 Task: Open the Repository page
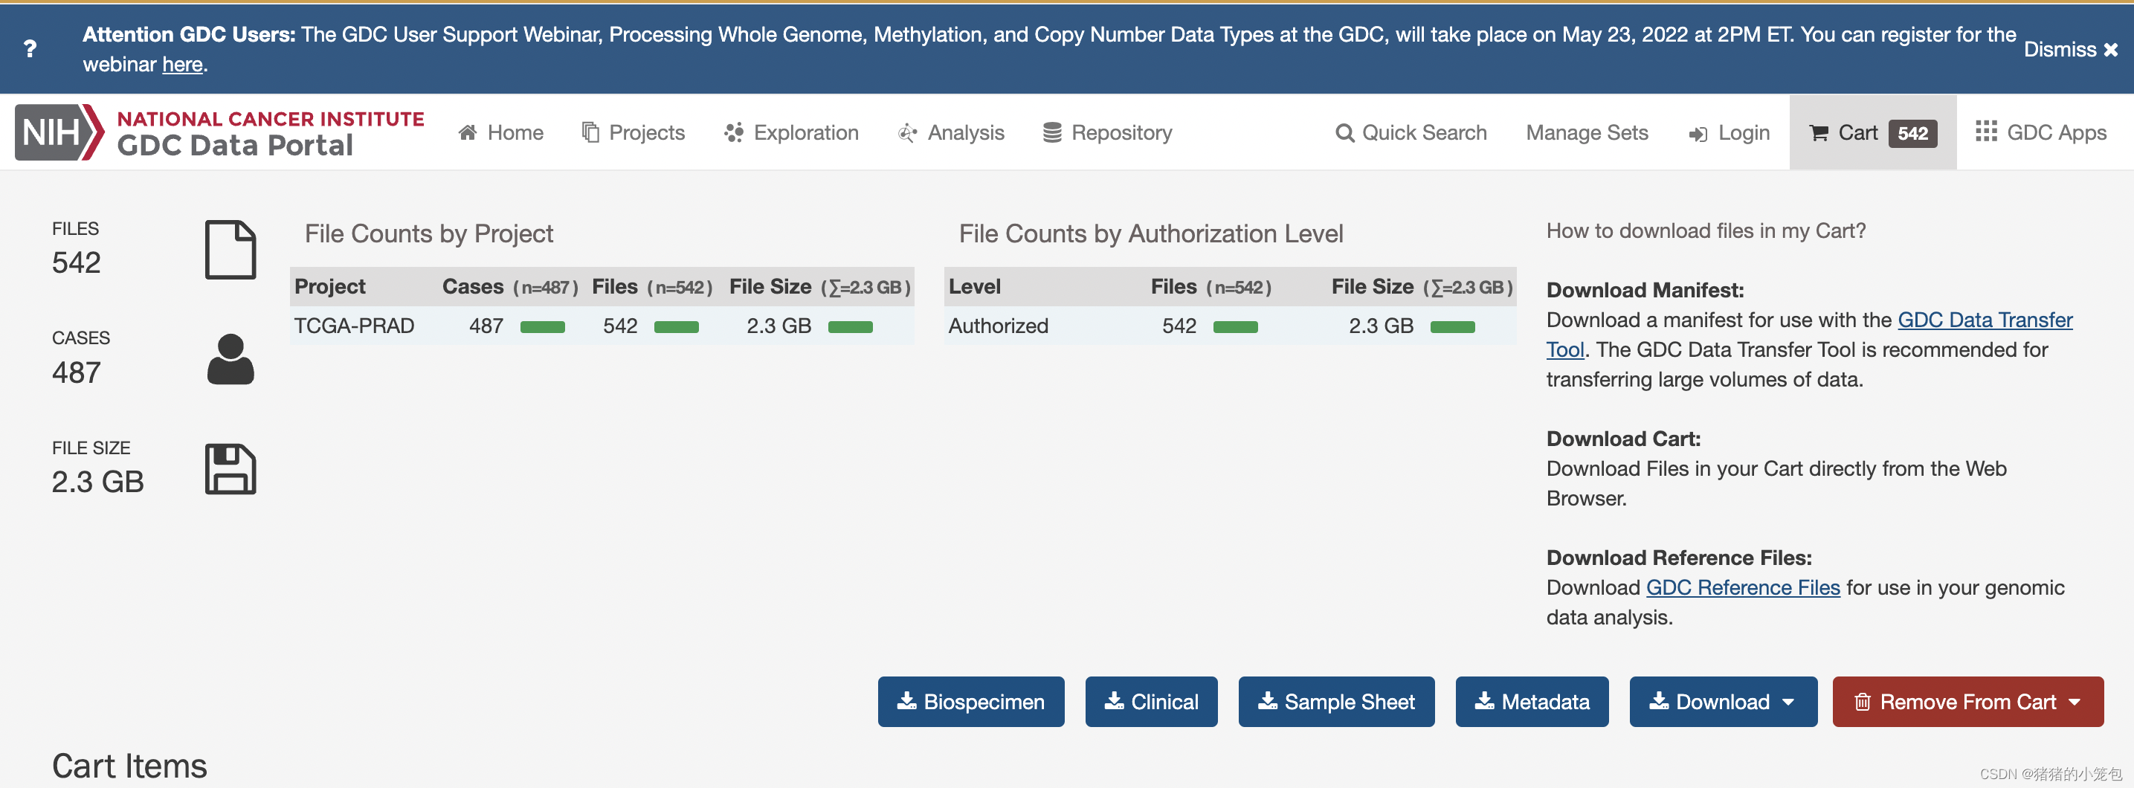[x=1108, y=132]
